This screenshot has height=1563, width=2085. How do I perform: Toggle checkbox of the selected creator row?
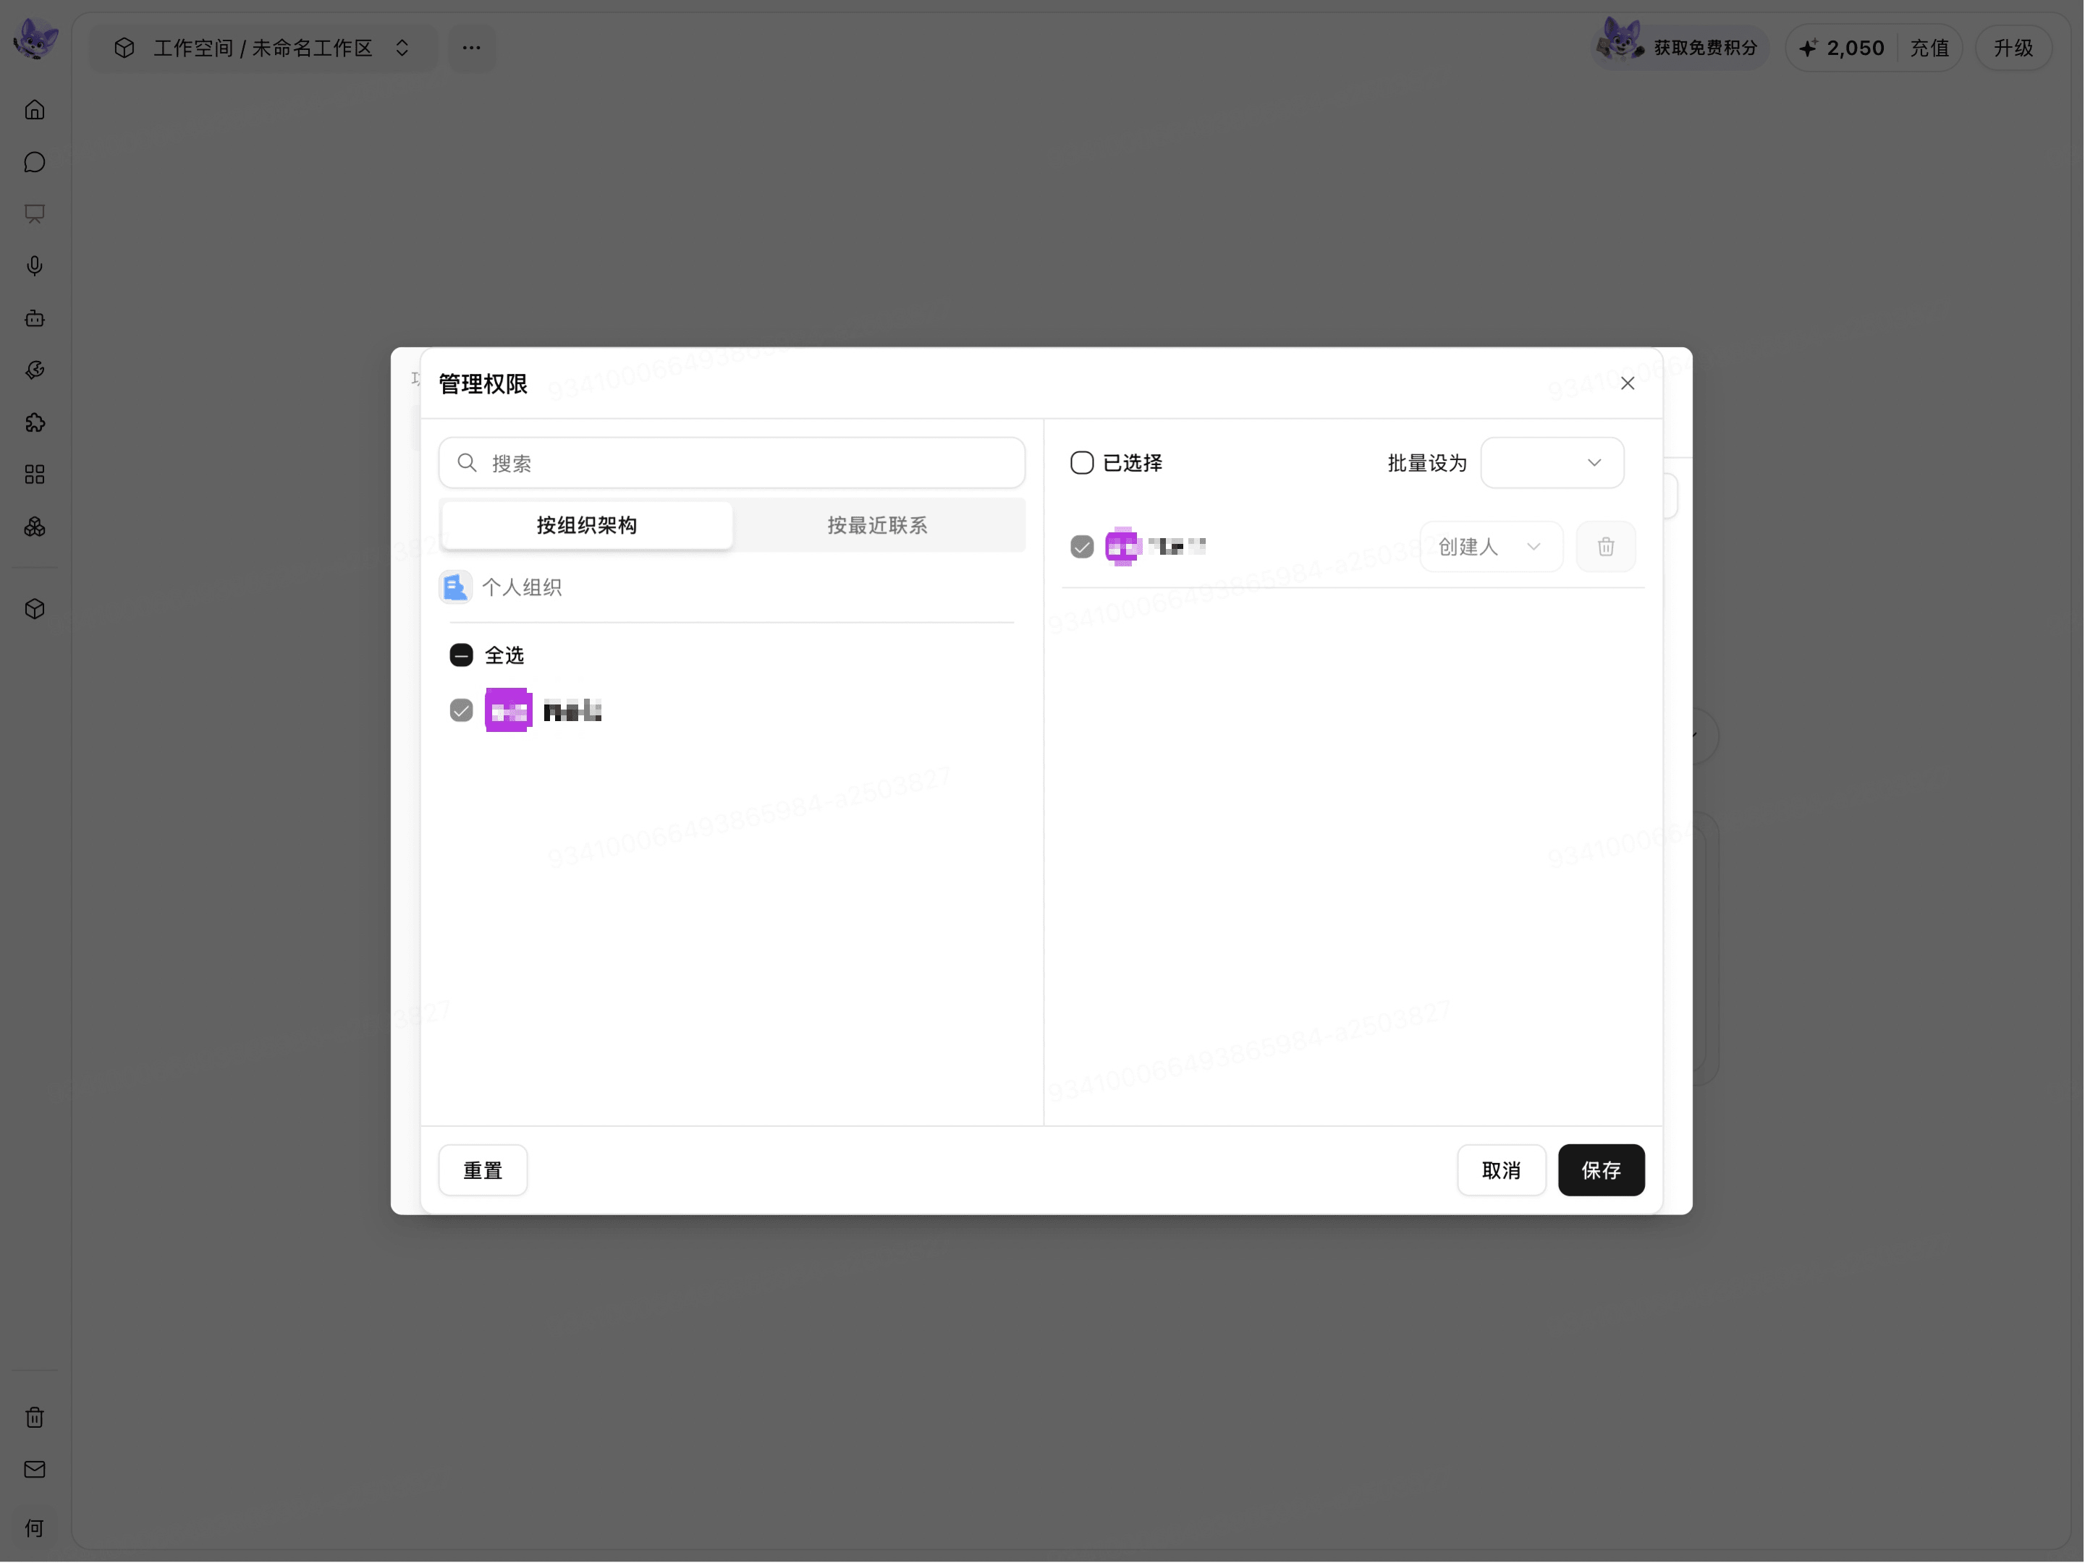(1082, 547)
